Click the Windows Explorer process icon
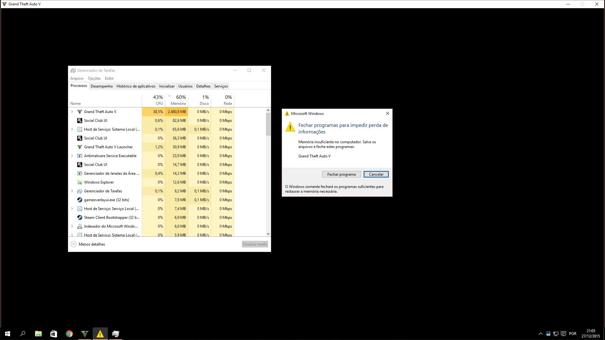 pyautogui.click(x=80, y=182)
